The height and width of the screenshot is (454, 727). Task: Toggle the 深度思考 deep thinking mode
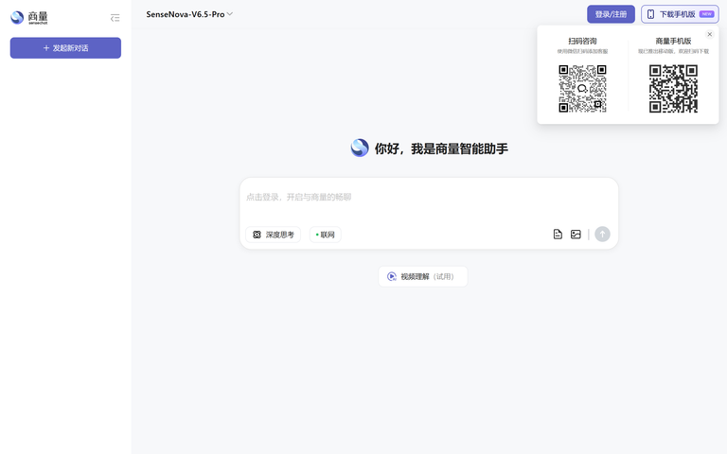[273, 235]
